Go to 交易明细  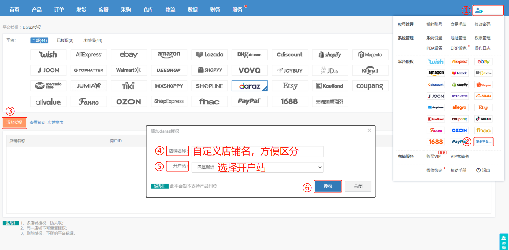[x=458, y=24]
